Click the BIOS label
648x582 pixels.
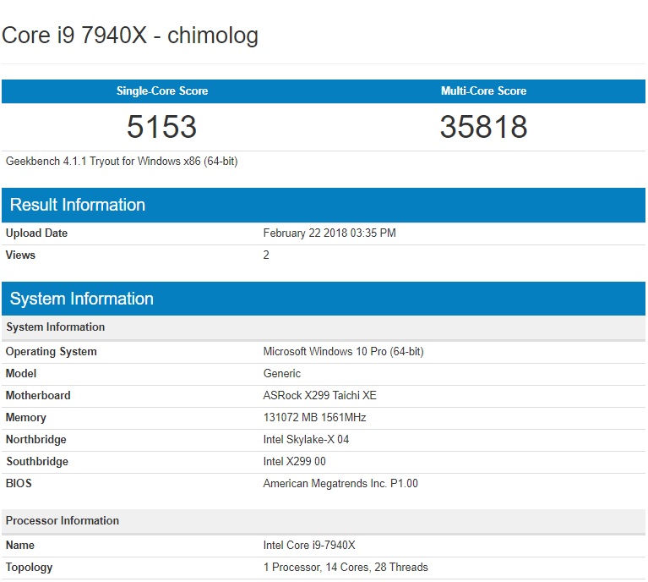19,484
